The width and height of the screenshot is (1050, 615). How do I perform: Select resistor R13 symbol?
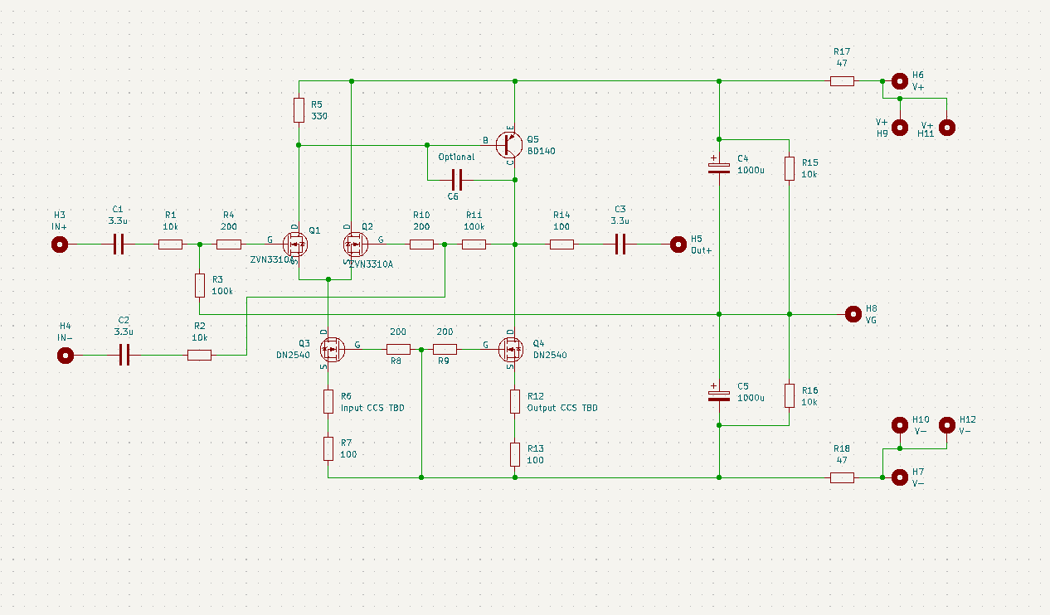515,454
